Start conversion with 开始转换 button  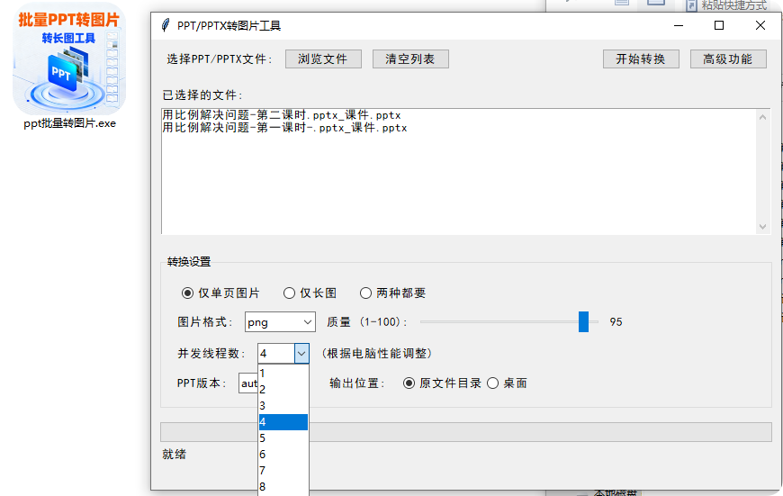coord(640,59)
